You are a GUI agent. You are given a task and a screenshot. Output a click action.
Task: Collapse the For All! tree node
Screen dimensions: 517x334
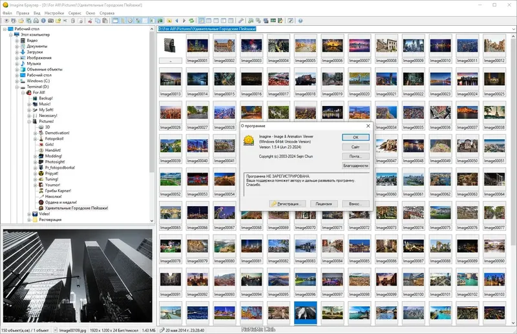(x=23, y=92)
